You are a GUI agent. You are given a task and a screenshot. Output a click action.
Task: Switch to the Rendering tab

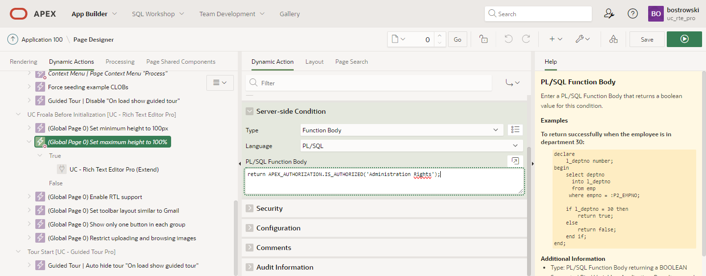(24, 61)
